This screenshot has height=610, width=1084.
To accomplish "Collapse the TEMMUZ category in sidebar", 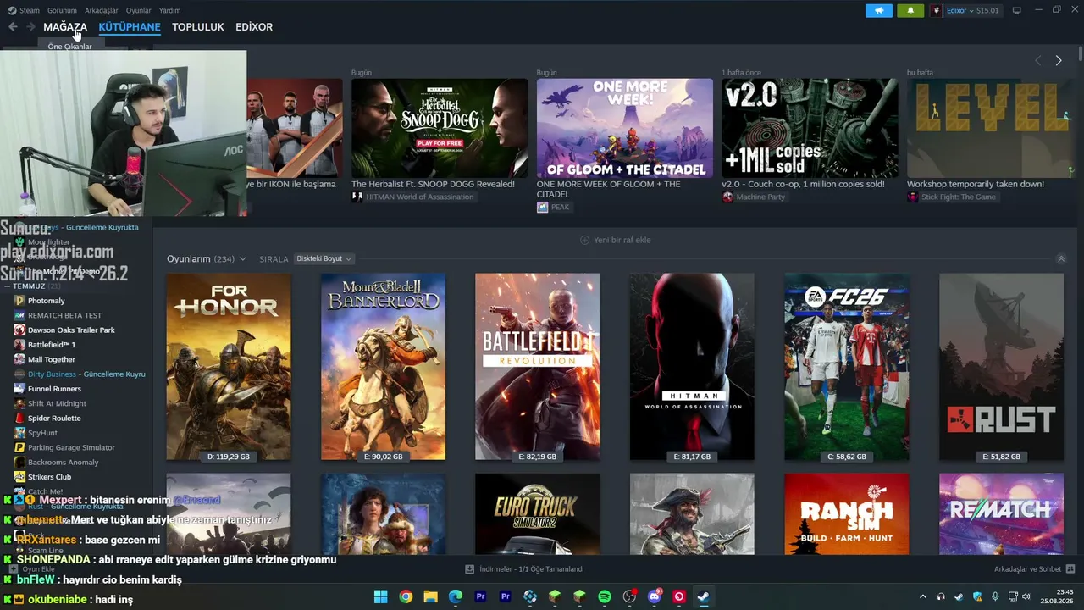I will pyautogui.click(x=8, y=286).
